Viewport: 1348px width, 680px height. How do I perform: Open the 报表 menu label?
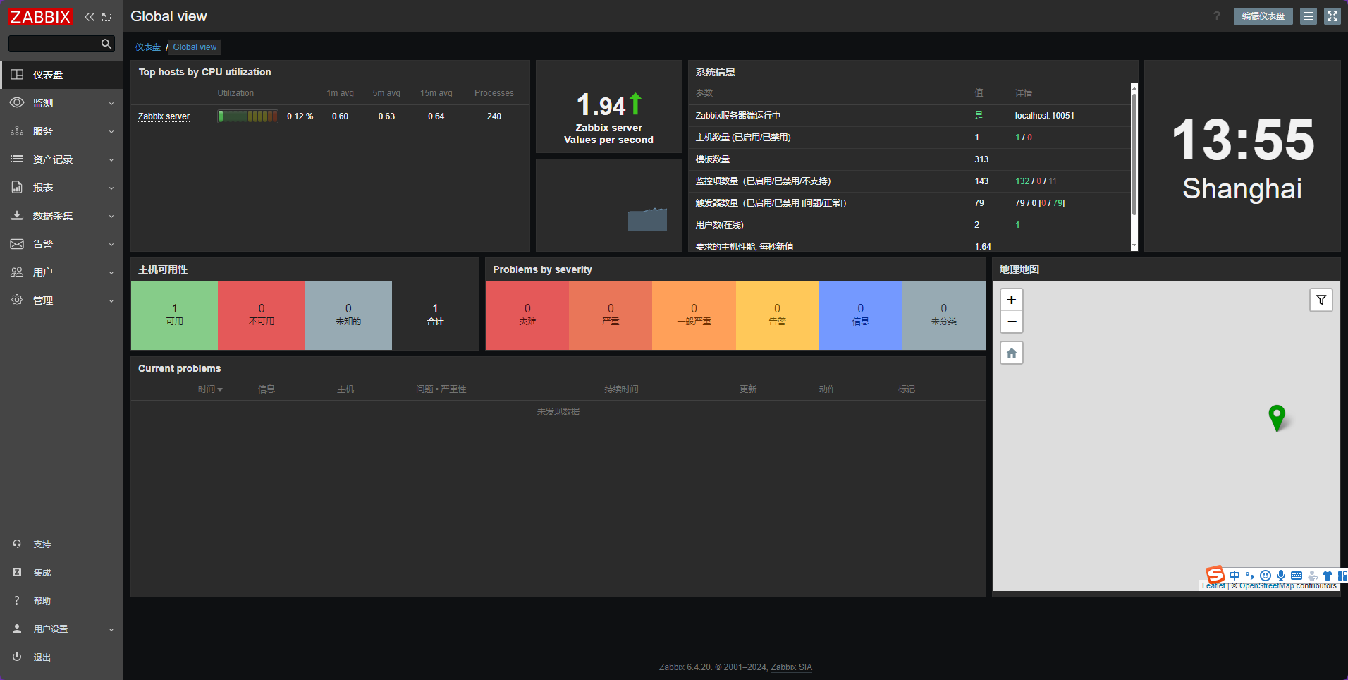pyautogui.click(x=43, y=188)
